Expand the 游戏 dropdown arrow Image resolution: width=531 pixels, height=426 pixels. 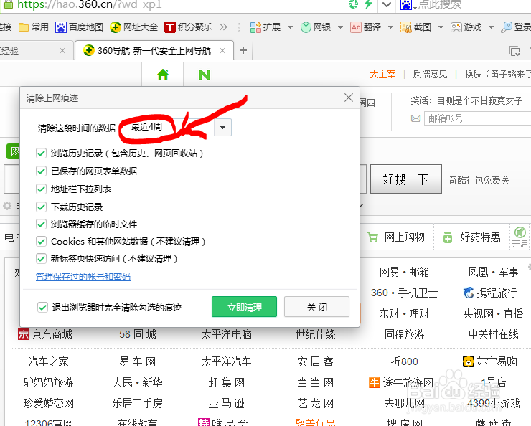coord(491,27)
